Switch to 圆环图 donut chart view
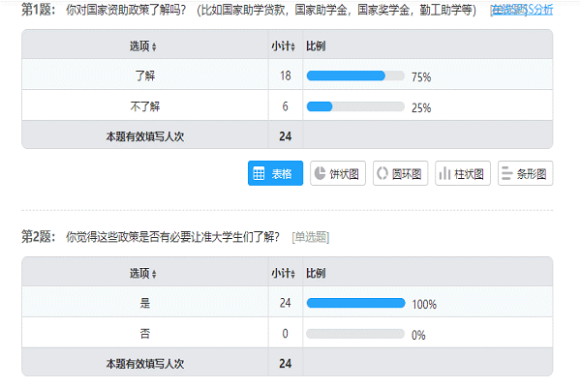The width and height of the screenshot is (581, 387). pyautogui.click(x=399, y=173)
